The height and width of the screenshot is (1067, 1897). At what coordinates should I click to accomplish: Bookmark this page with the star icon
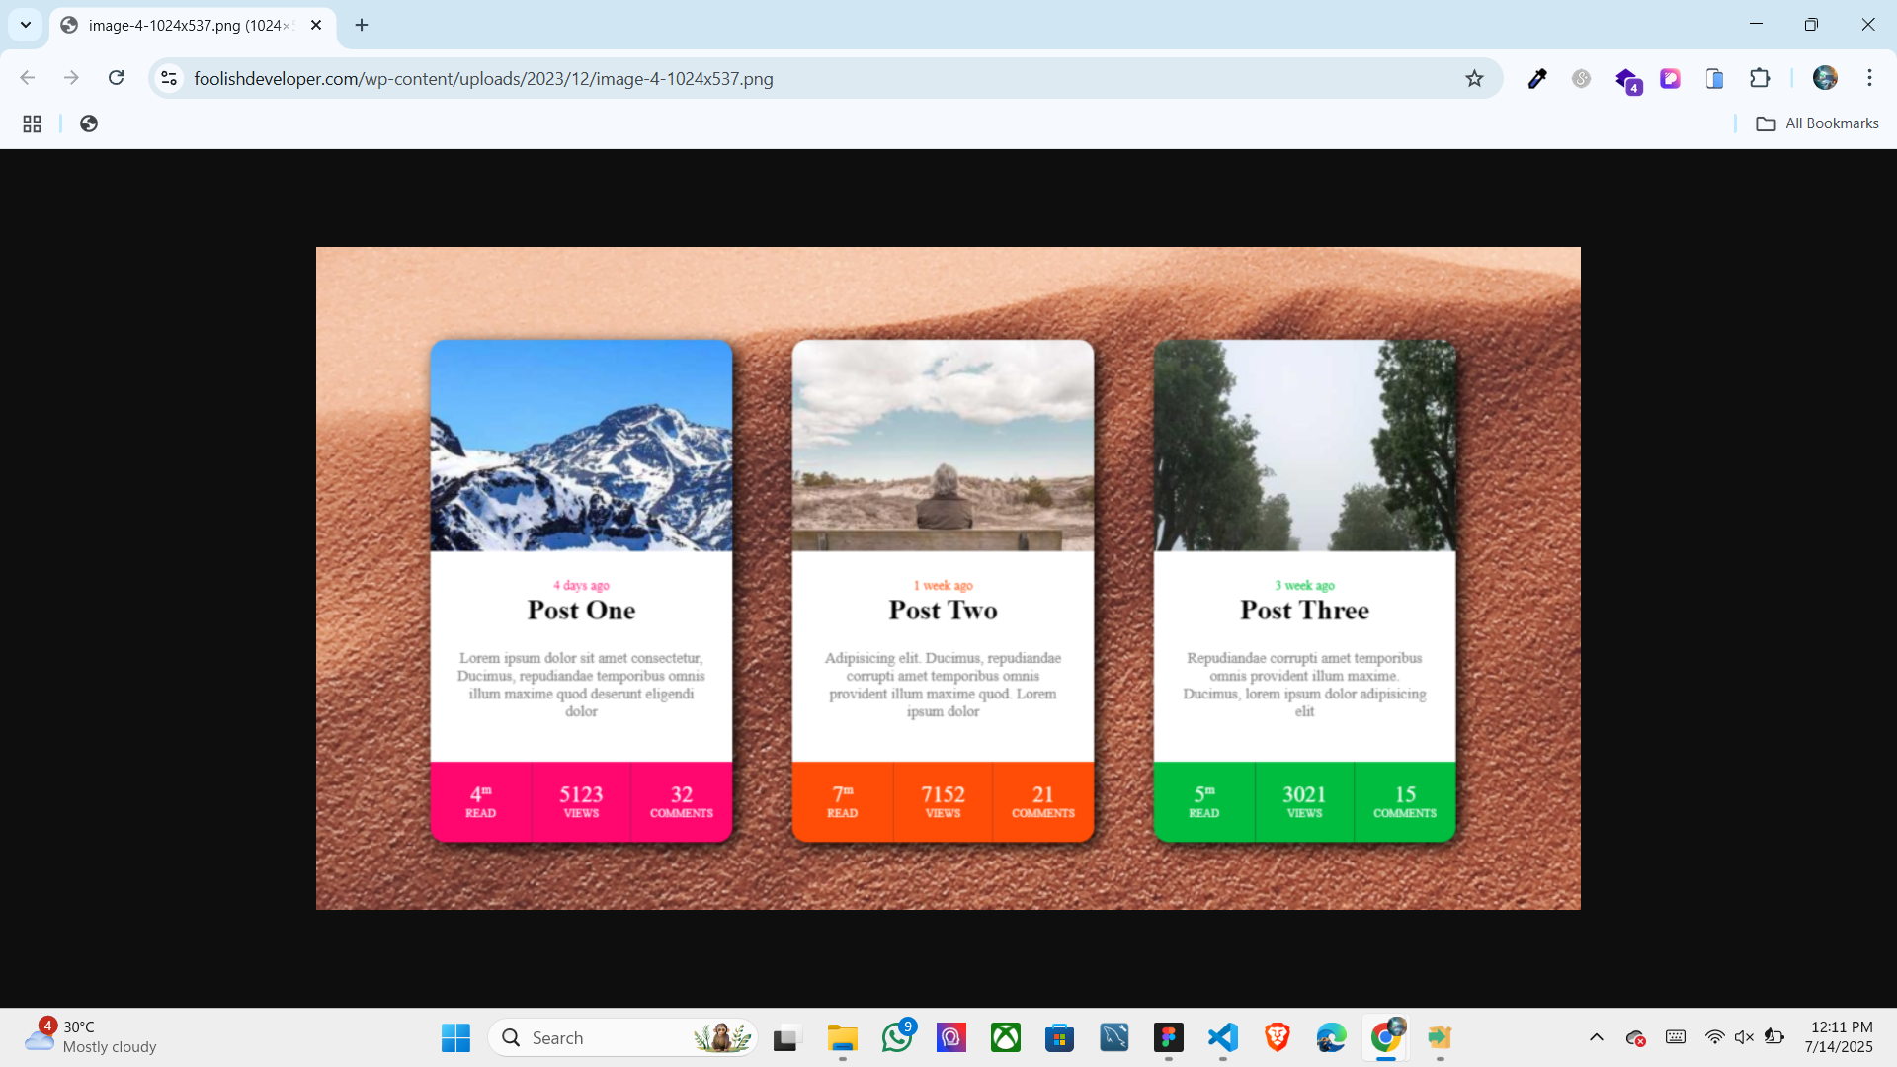coord(1474,78)
